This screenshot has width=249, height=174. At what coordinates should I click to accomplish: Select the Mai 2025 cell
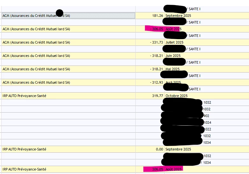click(x=207, y=69)
